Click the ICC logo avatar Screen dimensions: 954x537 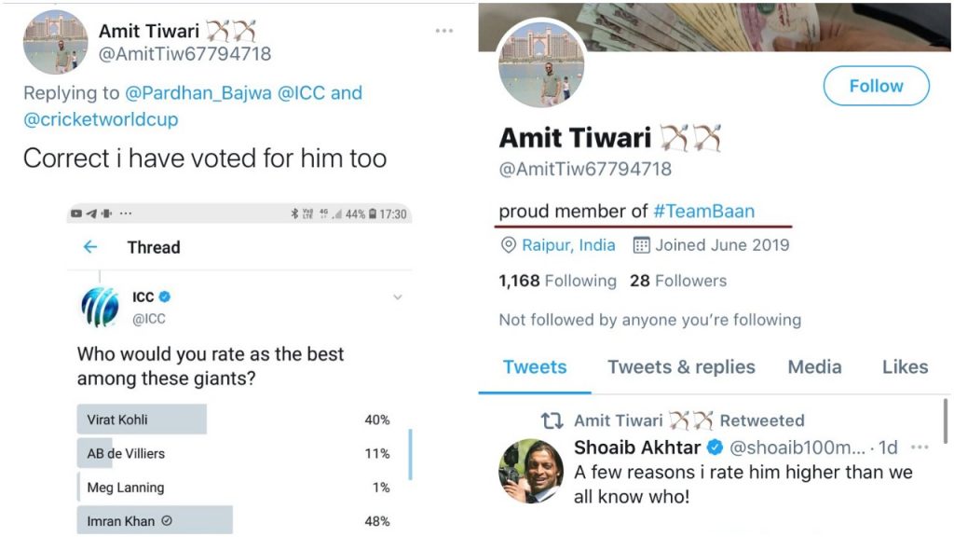pos(101,307)
